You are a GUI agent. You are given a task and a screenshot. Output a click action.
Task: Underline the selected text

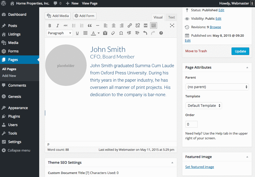click(x=77, y=33)
